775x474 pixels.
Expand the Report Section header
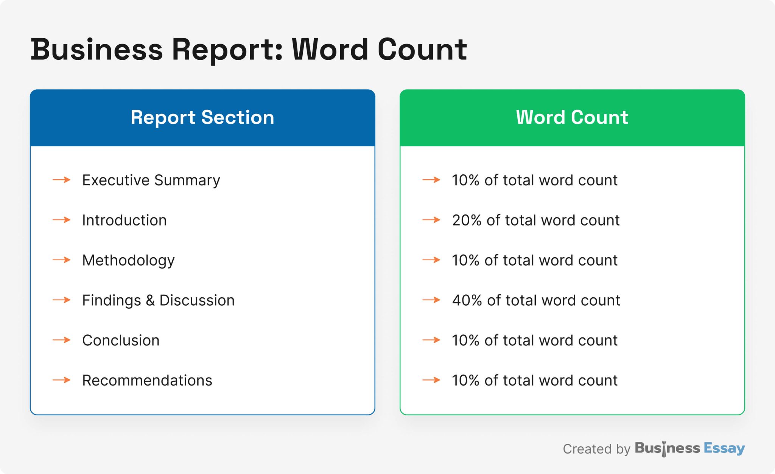pyautogui.click(x=202, y=118)
